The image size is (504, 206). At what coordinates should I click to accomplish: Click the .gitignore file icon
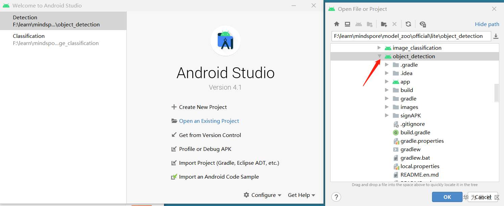tap(396, 124)
